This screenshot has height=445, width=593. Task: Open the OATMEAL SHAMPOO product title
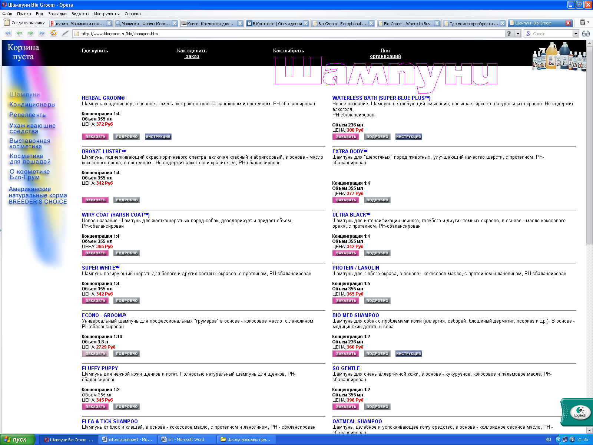click(357, 421)
